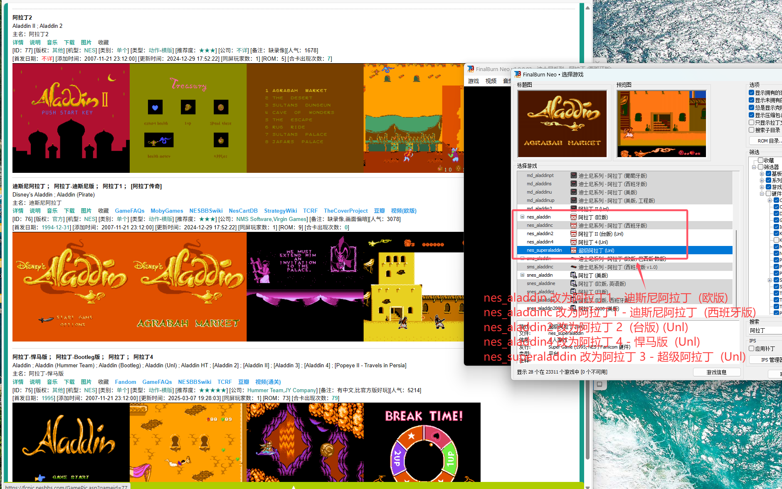
Task: Open 下载 link for 阿拉丁2
Action: point(69,42)
